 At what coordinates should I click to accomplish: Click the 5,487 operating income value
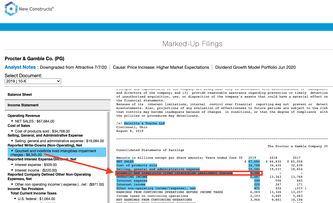pyautogui.click(x=255, y=177)
